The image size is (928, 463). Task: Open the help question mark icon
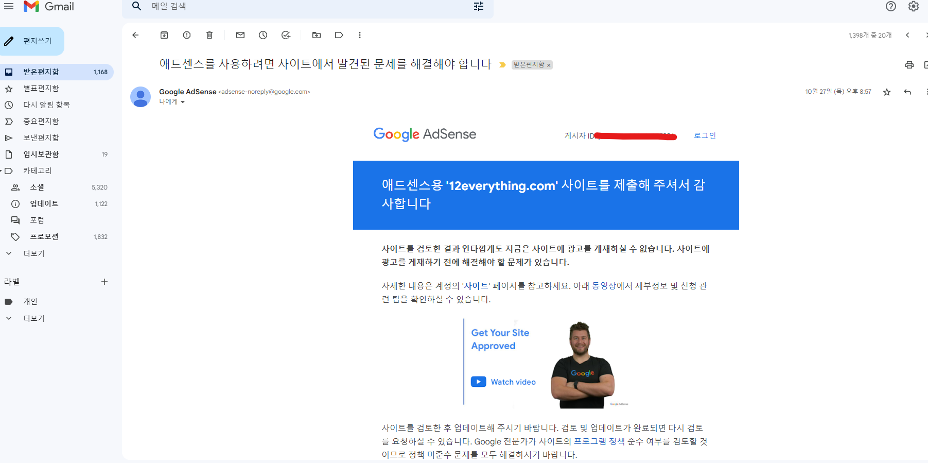coord(891,6)
